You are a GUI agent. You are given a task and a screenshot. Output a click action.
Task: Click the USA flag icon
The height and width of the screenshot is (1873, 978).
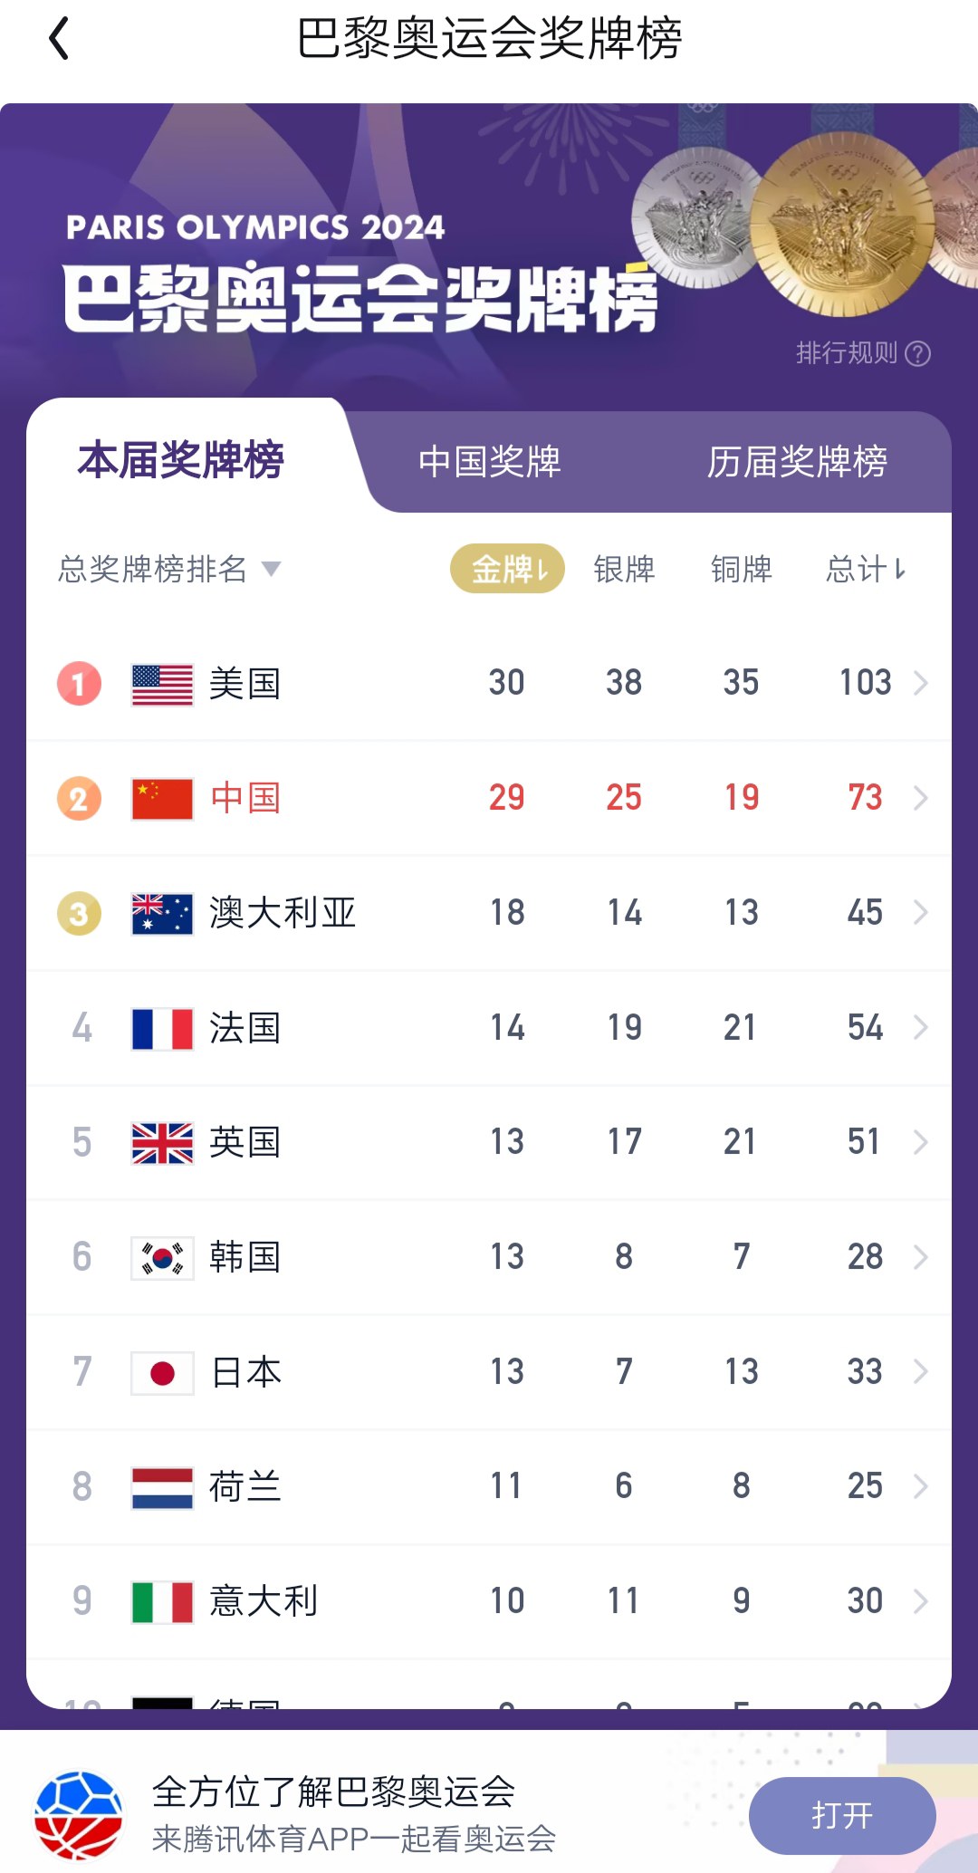click(162, 684)
